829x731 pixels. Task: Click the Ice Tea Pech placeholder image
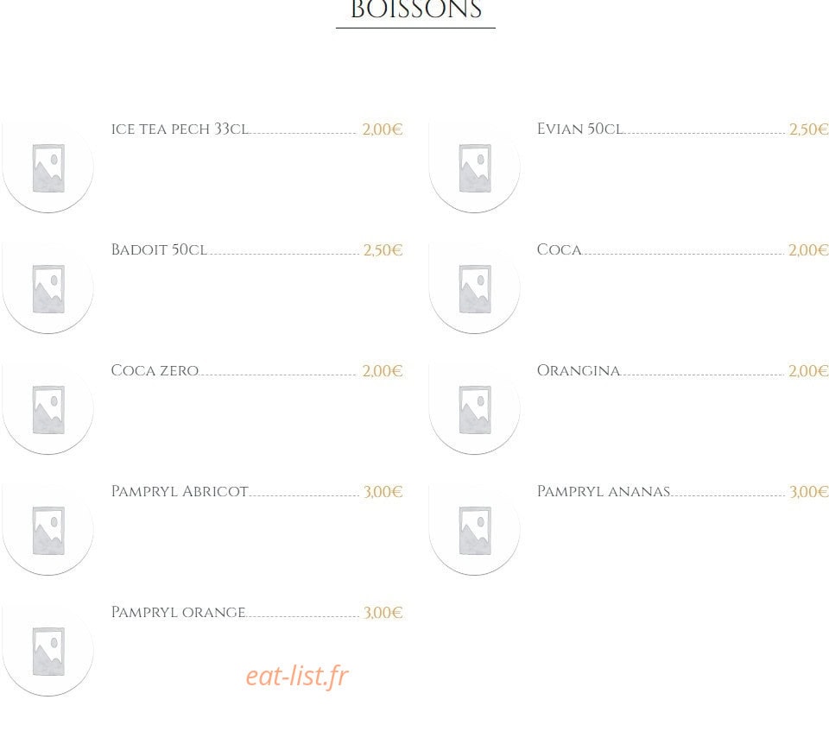coord(48,167)
